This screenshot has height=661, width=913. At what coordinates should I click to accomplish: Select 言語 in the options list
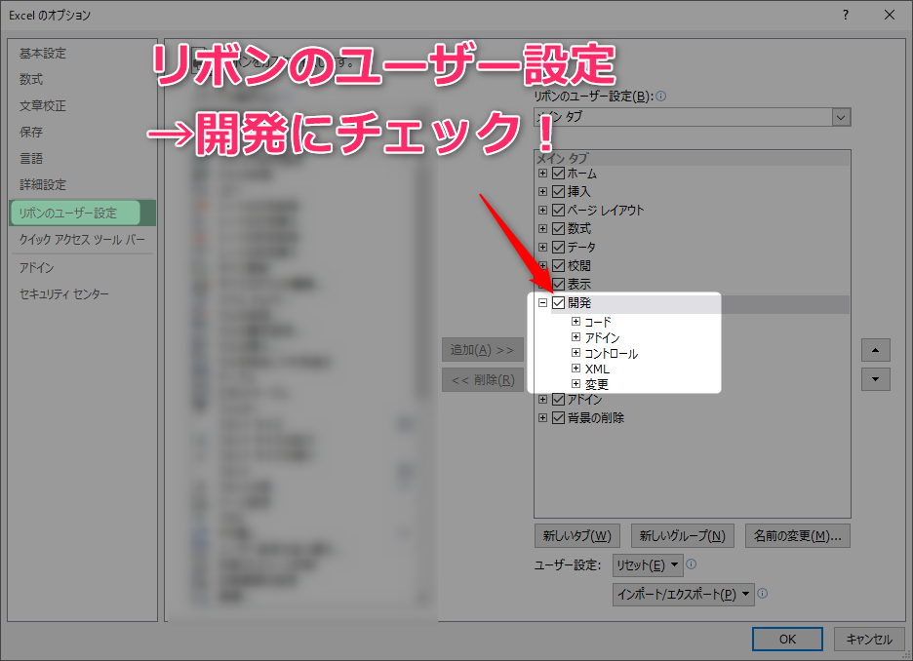pyautogui.click(x=31, y=158)
